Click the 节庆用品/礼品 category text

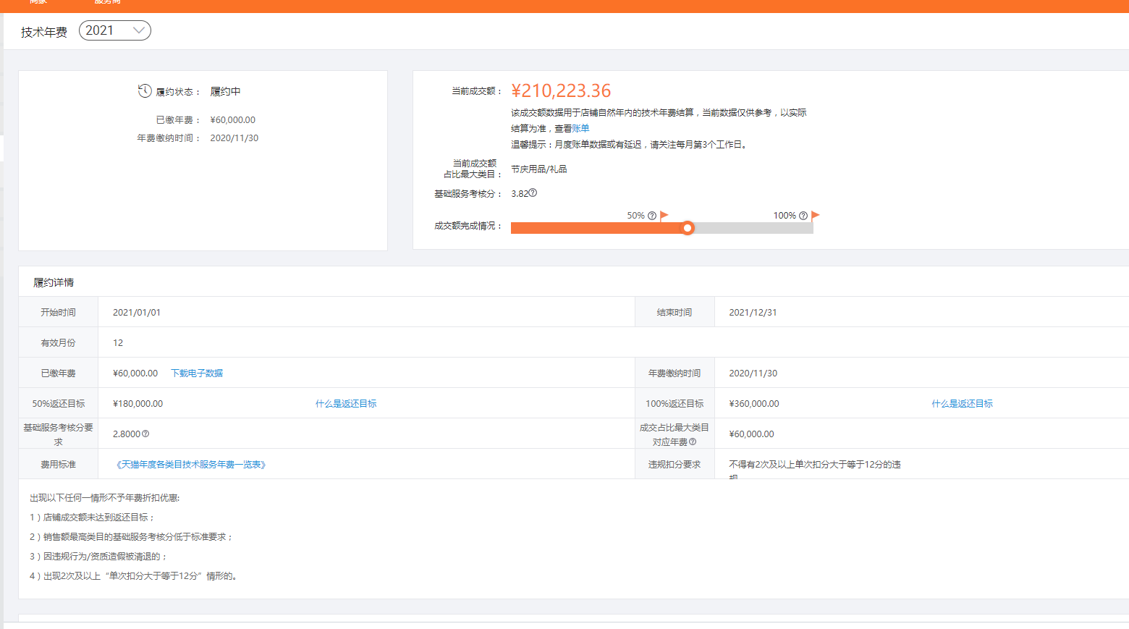coord(539,169)
